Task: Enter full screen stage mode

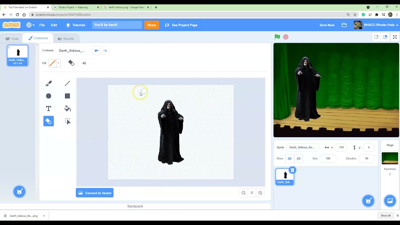Action: point(395,37)
